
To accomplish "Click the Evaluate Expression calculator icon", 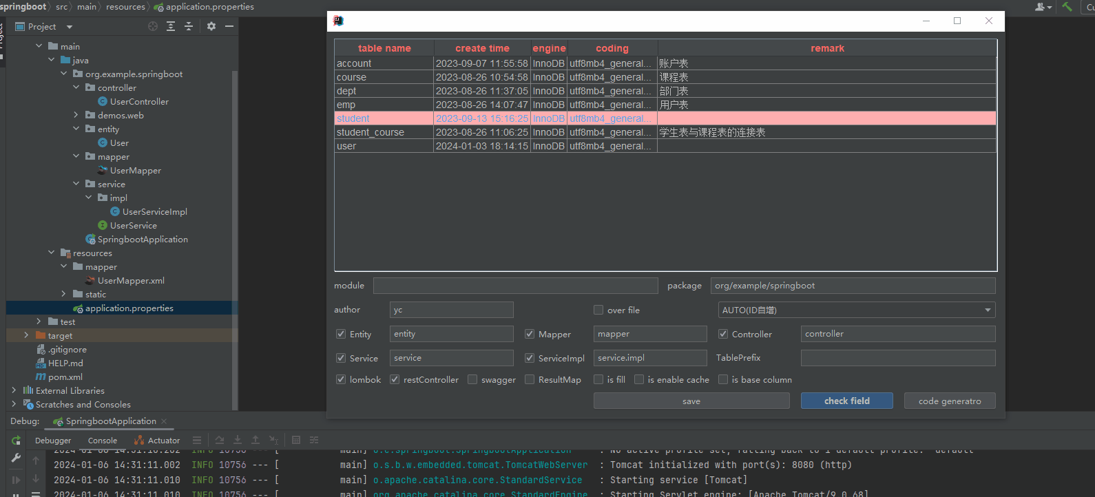I will pyautogui.click(x=296, y=441).
